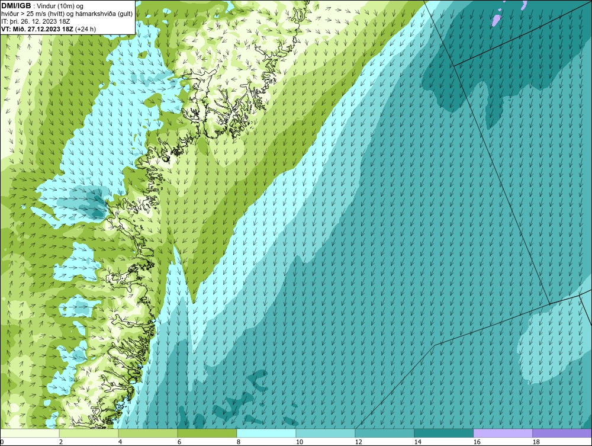Click the legend scale label '4'
This screenshot has height=446, width=592.
tap(120, 442)
